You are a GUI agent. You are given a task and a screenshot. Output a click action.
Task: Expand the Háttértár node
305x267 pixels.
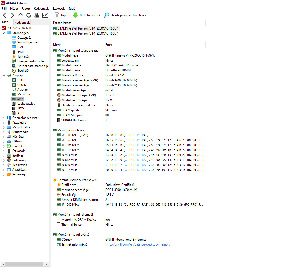(x=4, y=137)
